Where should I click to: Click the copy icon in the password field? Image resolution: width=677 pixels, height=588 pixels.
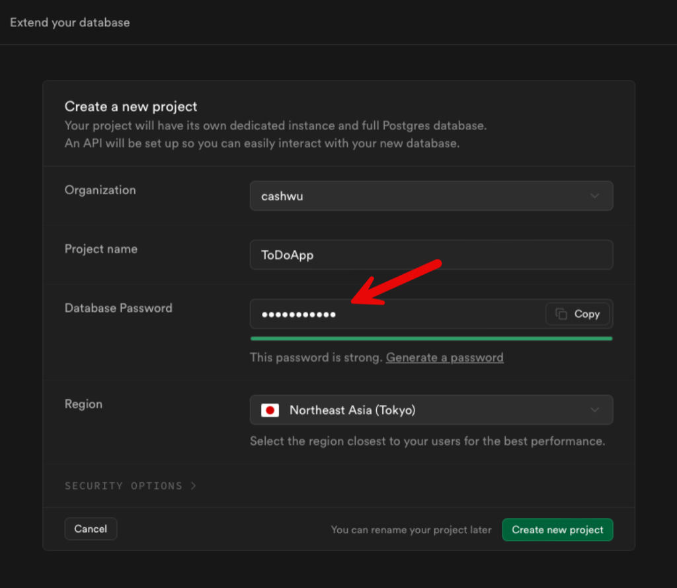[561, 314]
